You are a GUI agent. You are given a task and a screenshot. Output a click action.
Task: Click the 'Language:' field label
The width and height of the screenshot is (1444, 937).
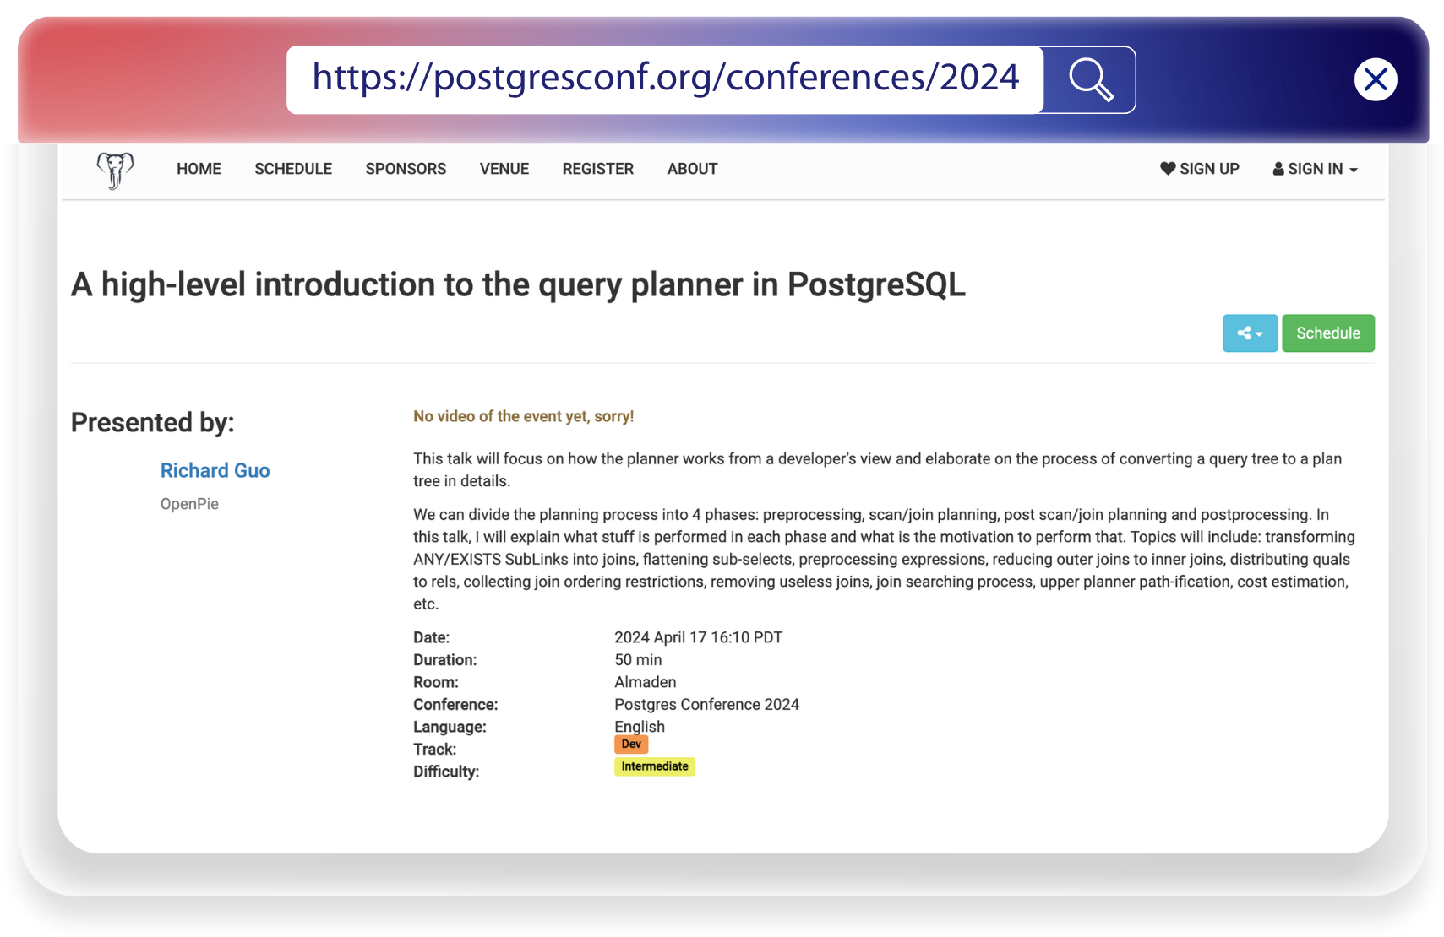point(450,727)
